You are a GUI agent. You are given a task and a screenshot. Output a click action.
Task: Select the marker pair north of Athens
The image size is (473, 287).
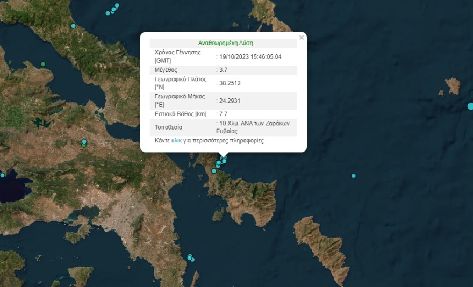point(84,143)
